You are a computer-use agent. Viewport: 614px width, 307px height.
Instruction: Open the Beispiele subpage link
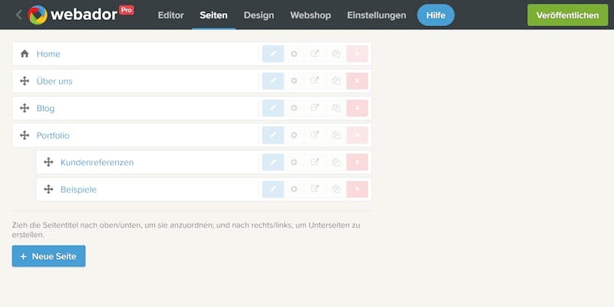click(x=78, y=190)
